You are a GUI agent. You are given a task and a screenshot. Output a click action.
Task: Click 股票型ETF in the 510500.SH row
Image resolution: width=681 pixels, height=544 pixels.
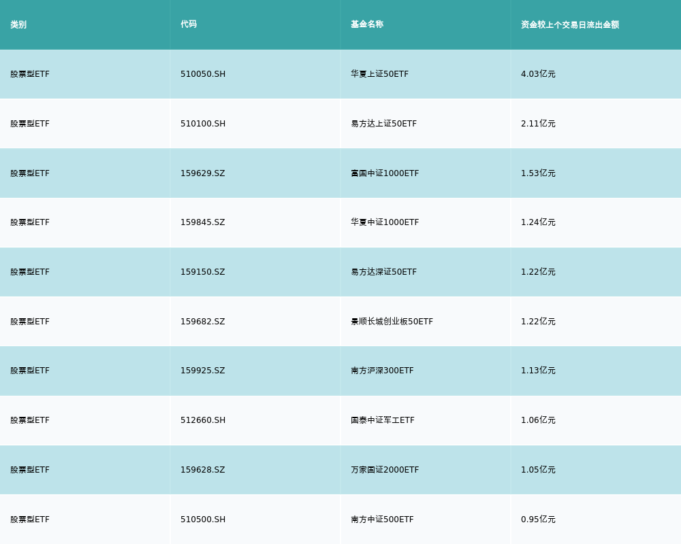pos(30,520)
